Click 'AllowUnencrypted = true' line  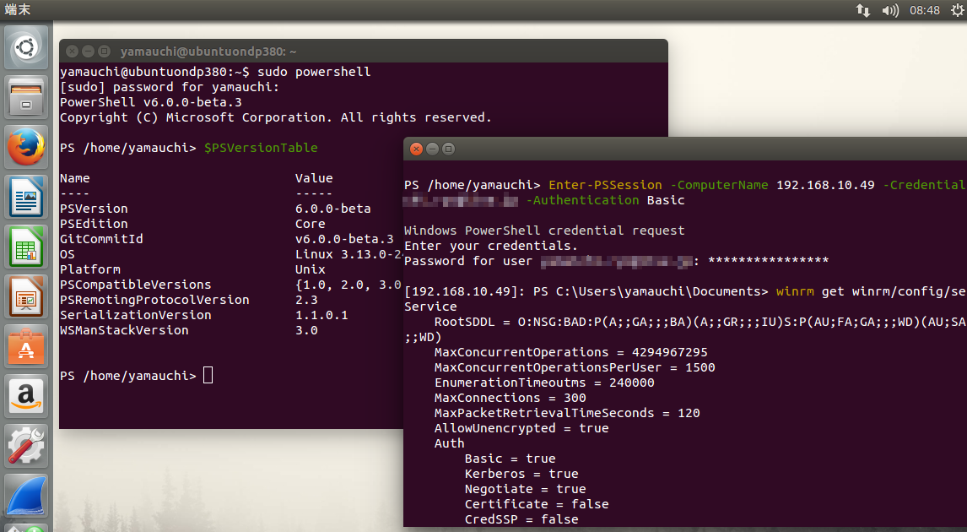(521, 427)
